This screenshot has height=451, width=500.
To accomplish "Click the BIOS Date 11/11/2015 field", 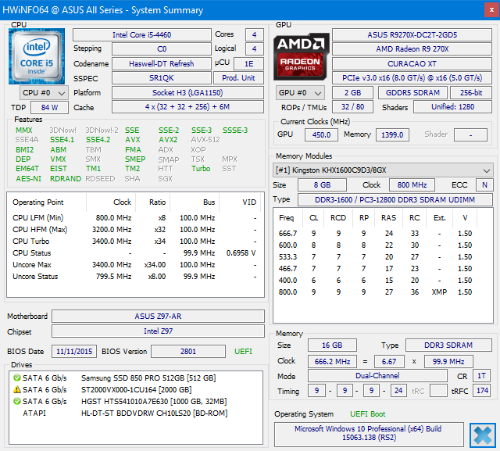I will pos(74,352).
